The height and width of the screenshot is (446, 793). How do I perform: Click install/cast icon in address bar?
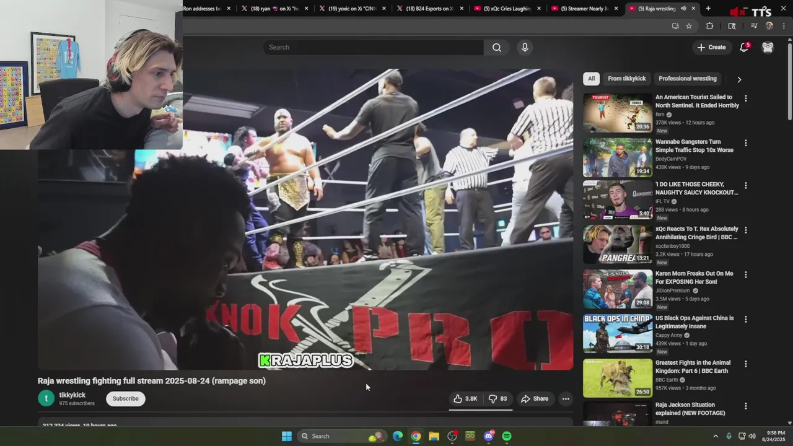coord(675,26)
